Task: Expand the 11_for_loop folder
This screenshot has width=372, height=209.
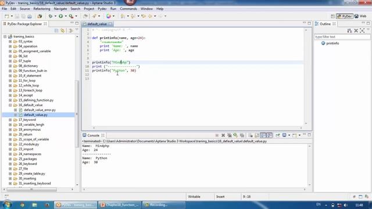Action: [10, 81]
